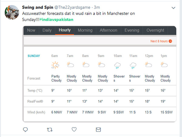Viewport: 182px width, 137px height.
Task: Retweet this weather forecast tweet
Action: 49,130
